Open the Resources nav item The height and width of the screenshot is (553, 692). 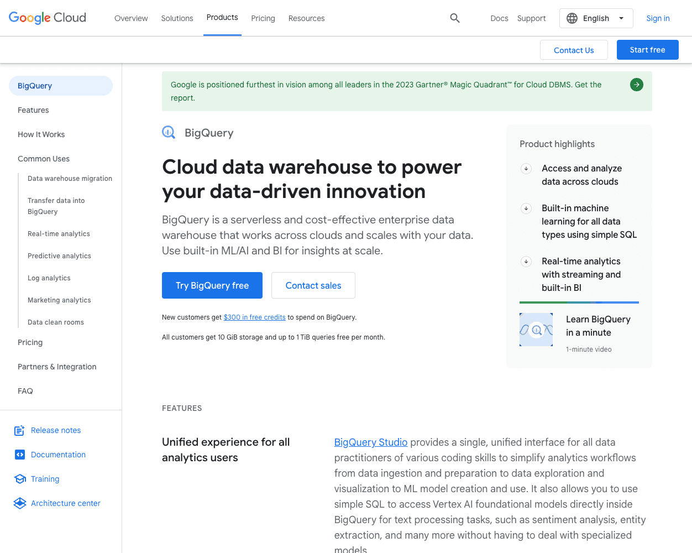point(307,18)
